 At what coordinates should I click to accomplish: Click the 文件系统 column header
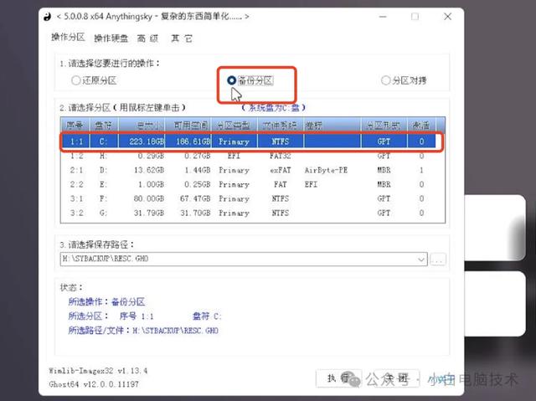click(x=281, y=125)
